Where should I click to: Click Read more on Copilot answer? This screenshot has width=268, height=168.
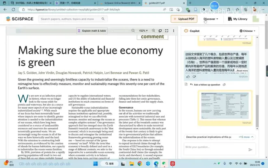coord(242,70)
